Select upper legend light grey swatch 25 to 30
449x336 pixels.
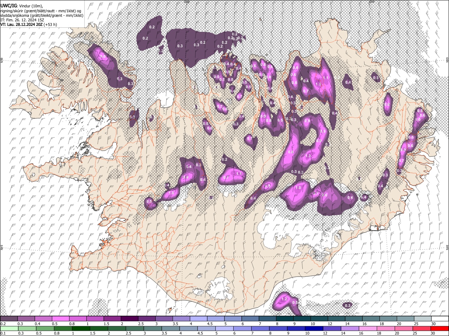click(x=422, y=318)
